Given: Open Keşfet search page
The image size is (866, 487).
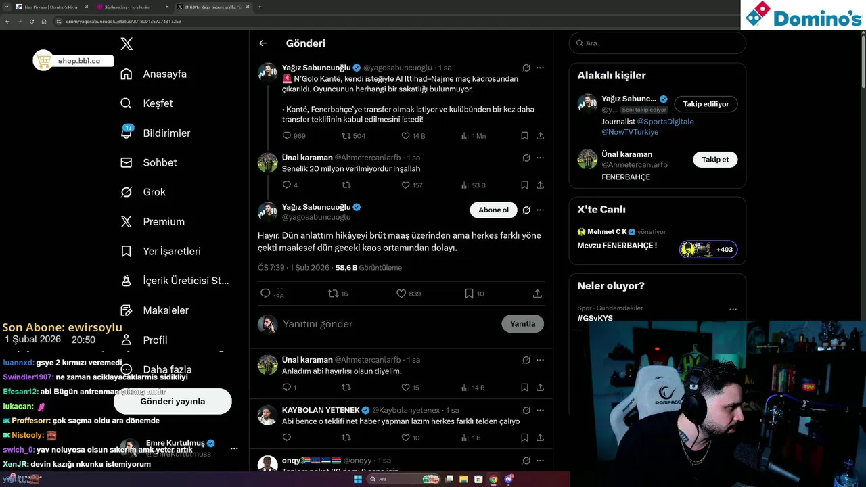Looking at the screenshot, I should (x=147, y=103).
